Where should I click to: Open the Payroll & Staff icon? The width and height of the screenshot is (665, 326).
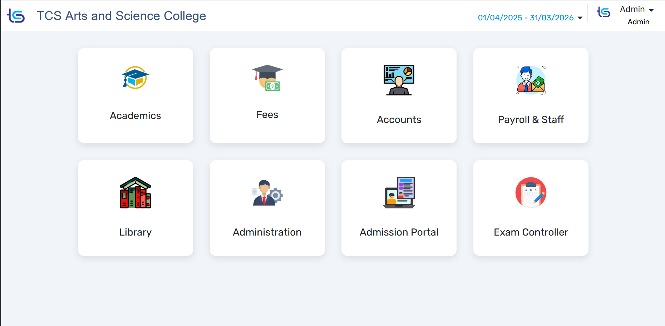(531, 80)
